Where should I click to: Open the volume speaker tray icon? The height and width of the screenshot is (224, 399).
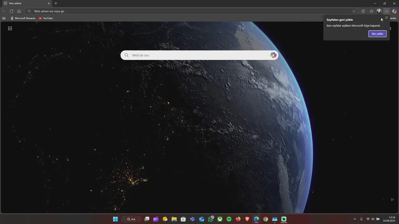click(x=373, y=219)
